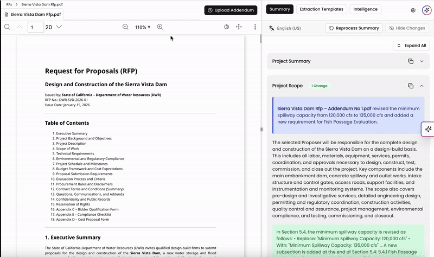Click the pan/move arrows icon
Viewport: 434px width, 257px height.
pos(239,27)
